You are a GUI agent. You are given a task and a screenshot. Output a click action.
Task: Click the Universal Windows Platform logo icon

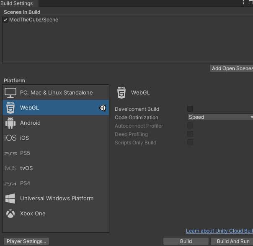coord(10,199)
